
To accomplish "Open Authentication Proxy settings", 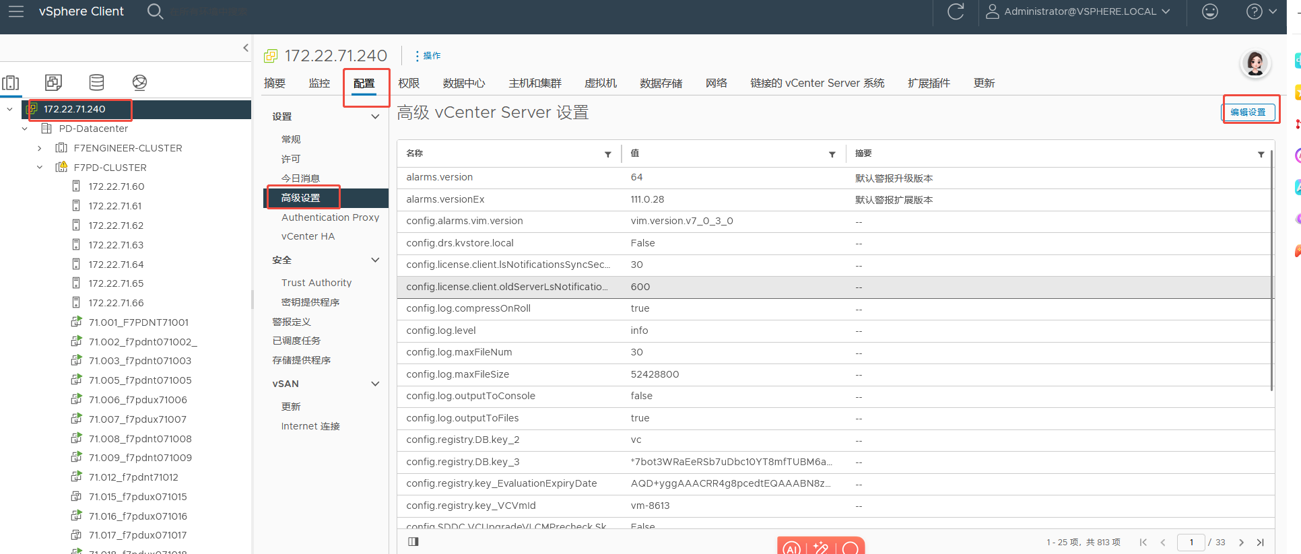I will 330,217.
